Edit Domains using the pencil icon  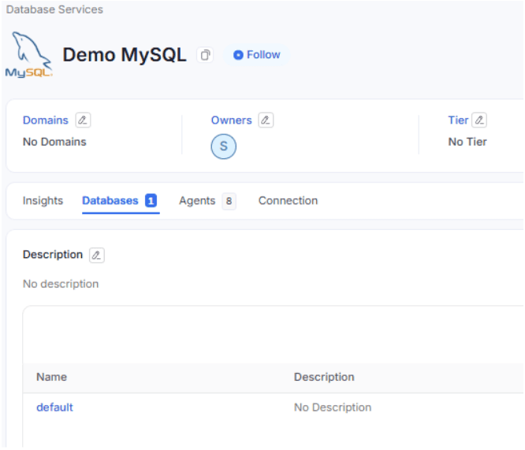(83, 120)
